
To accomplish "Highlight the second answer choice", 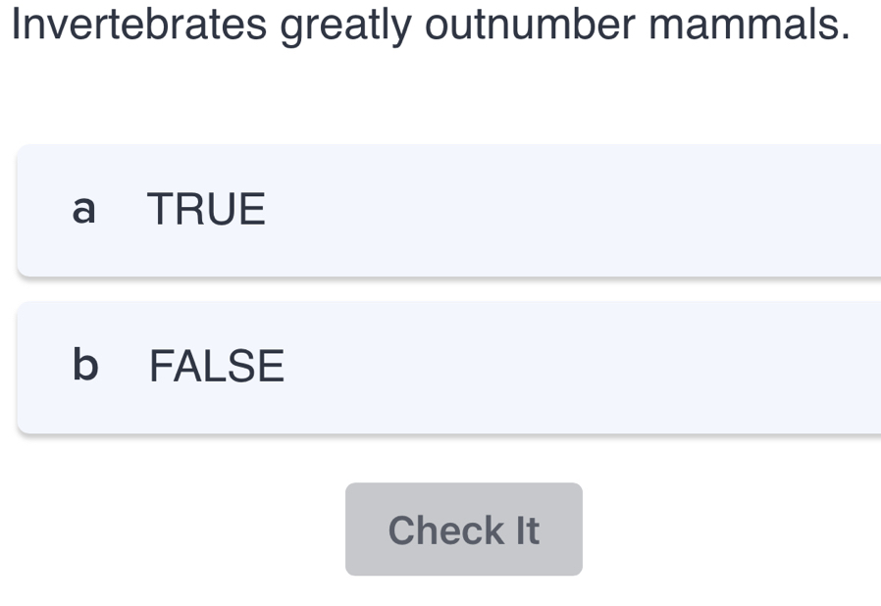I will [x=441, y=367].
